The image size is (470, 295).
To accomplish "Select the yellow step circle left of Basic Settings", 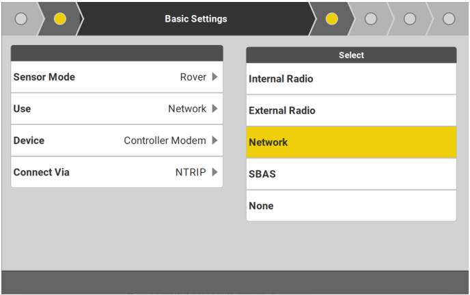I will 59,19.
